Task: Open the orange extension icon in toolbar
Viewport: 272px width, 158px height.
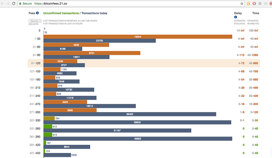Action: (249, 3)
